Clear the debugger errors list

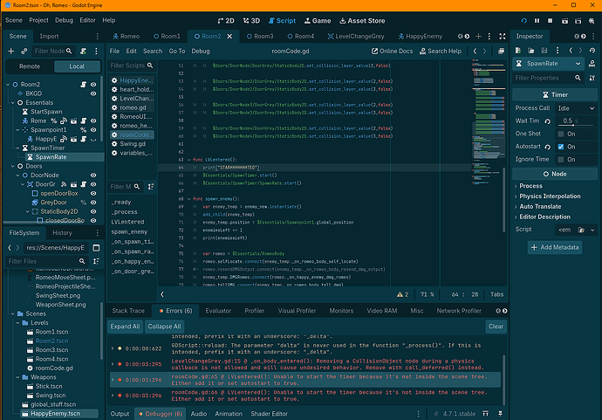coord(496,327)
